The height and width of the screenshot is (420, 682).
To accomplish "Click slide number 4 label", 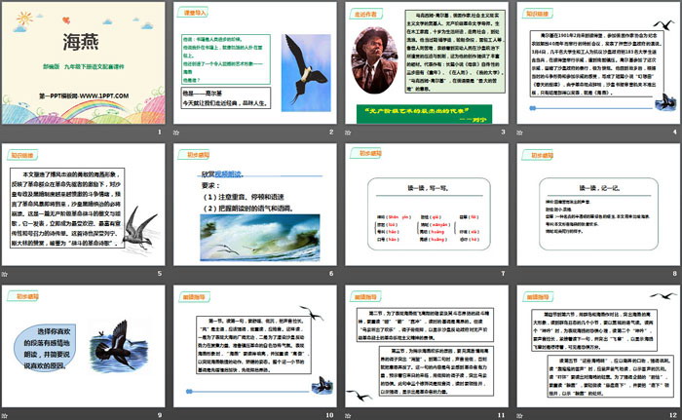I will pyautogui.click(x=674, y=132).
